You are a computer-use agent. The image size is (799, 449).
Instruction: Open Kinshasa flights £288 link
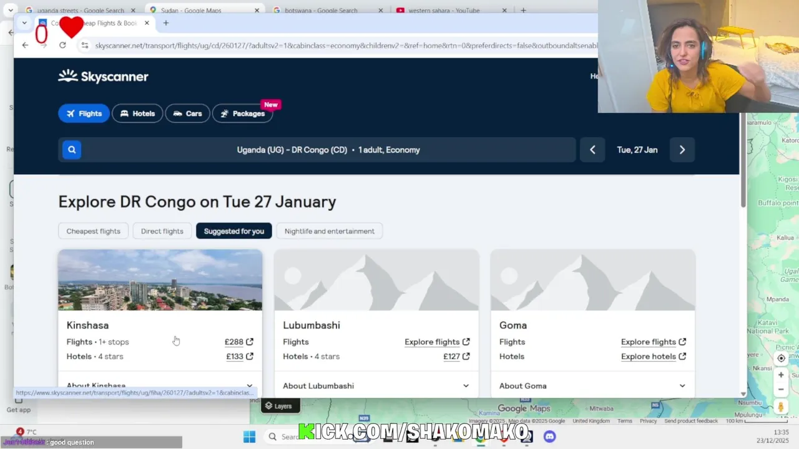[239, 342]
